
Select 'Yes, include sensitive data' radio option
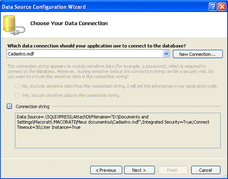pyautogui.click(x=17, y=95)
